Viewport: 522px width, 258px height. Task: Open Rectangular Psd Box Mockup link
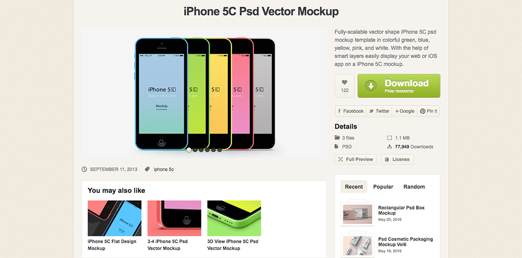[x=401, y=211]
